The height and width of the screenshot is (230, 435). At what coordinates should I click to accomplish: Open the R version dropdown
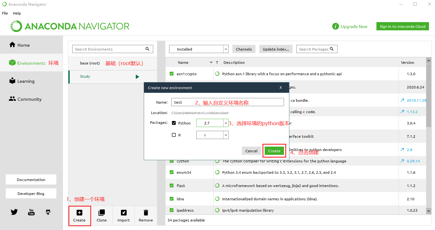click(212, 135)
